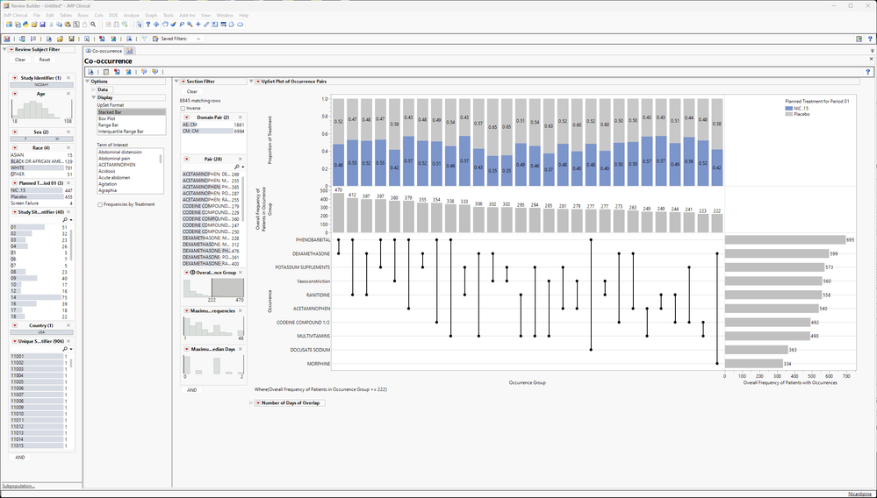Open the Analyze menu

point(132,15)
